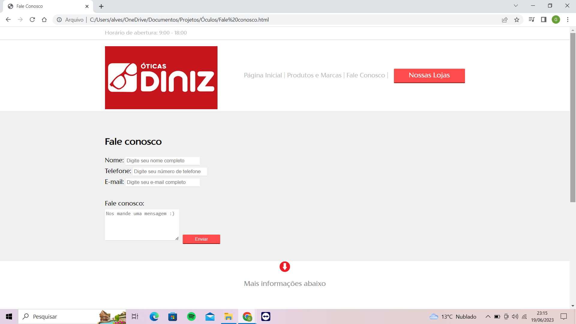The width and height of the screenshot is (576, 324).
Task: Open the volume control tray icon
Action: pos(515,316)
